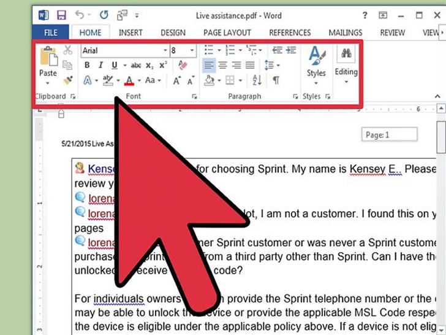
Task: Click Increase Indent icon
Action: tap(291, 50)
